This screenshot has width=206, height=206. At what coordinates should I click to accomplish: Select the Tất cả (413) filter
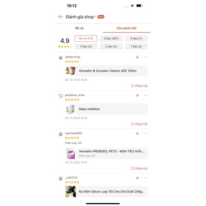[86, 38]
